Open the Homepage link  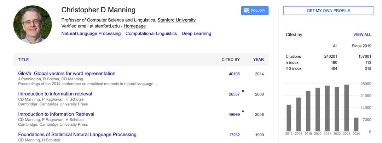click(x=134, y=26)
